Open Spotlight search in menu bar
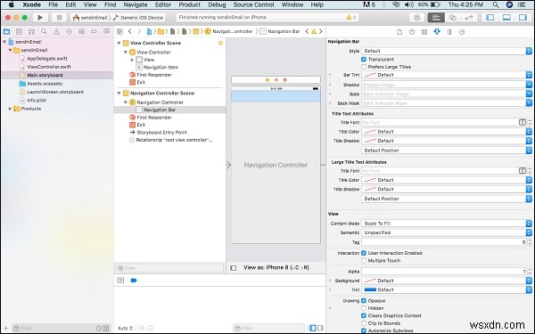This screenshot has width=535, height=334. click(x=496, y=4)
